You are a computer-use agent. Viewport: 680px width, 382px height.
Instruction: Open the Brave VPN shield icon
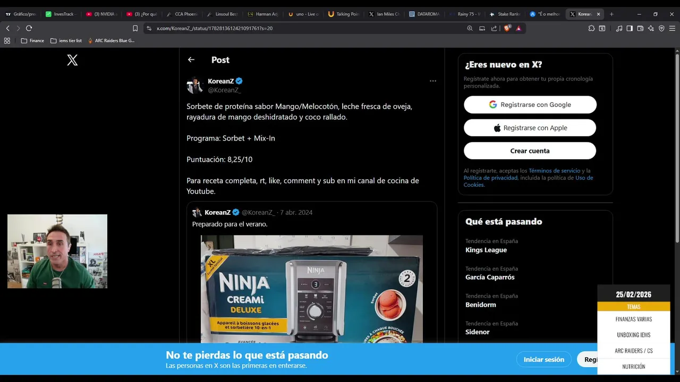661,28
